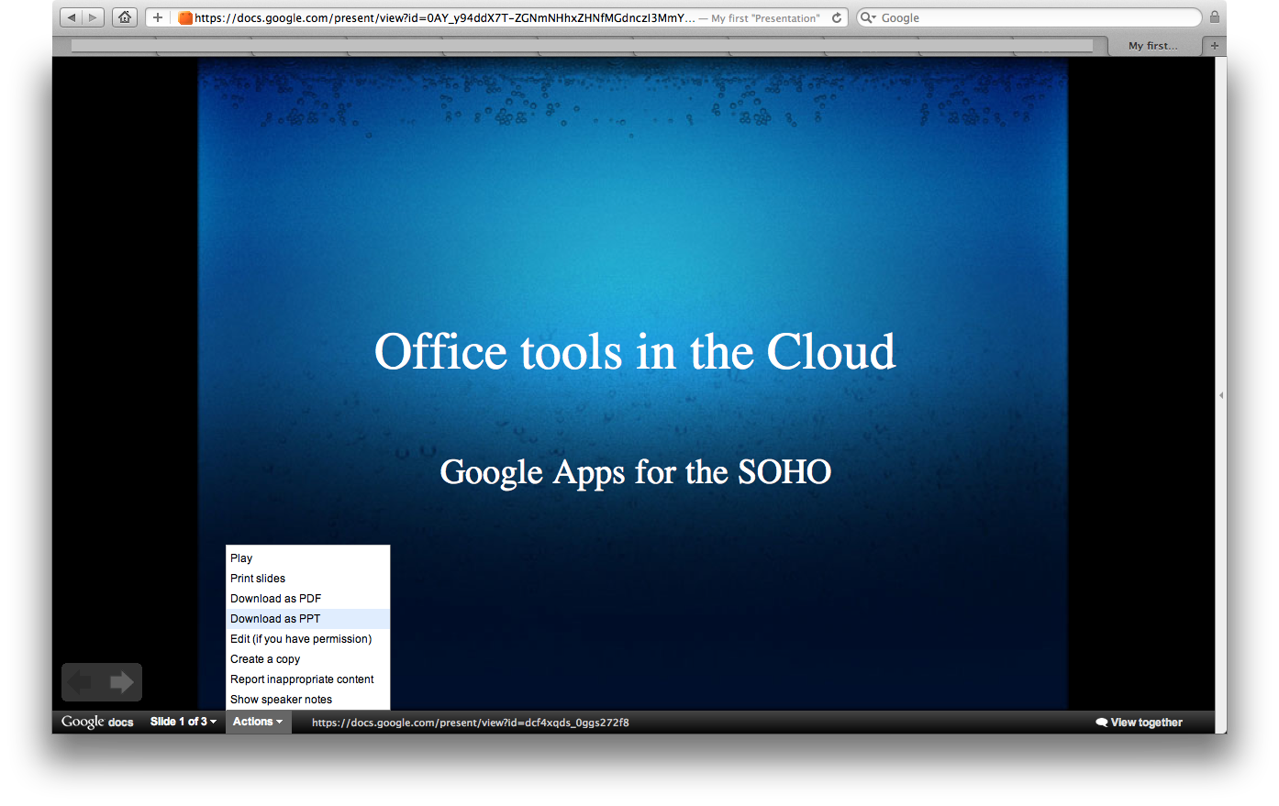Reload the page with the refresh icon
1279x806 pixels.
(837, 17)
